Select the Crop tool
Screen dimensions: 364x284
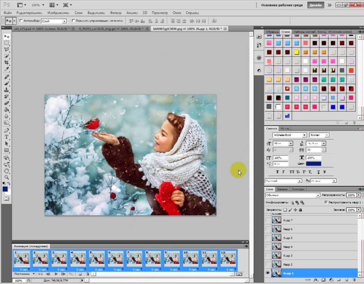[6, 62]
